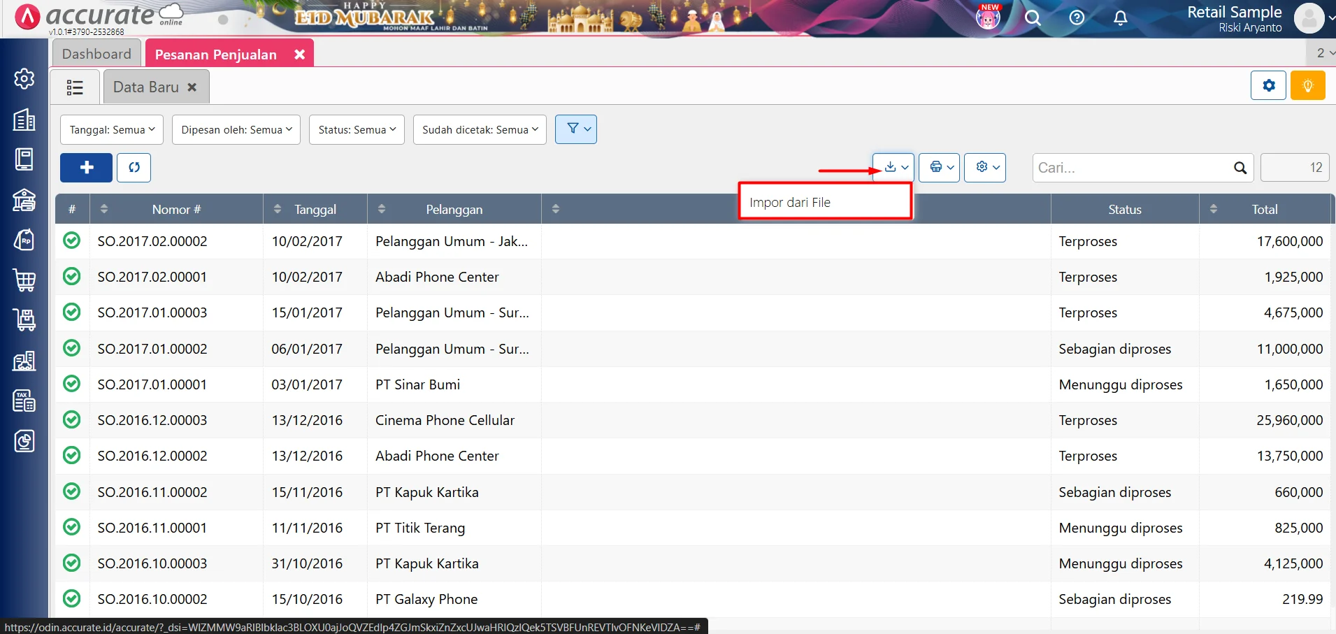Sort by the Pelanggan column header
Screen dimensions: 1336x634
pos(454,209)
